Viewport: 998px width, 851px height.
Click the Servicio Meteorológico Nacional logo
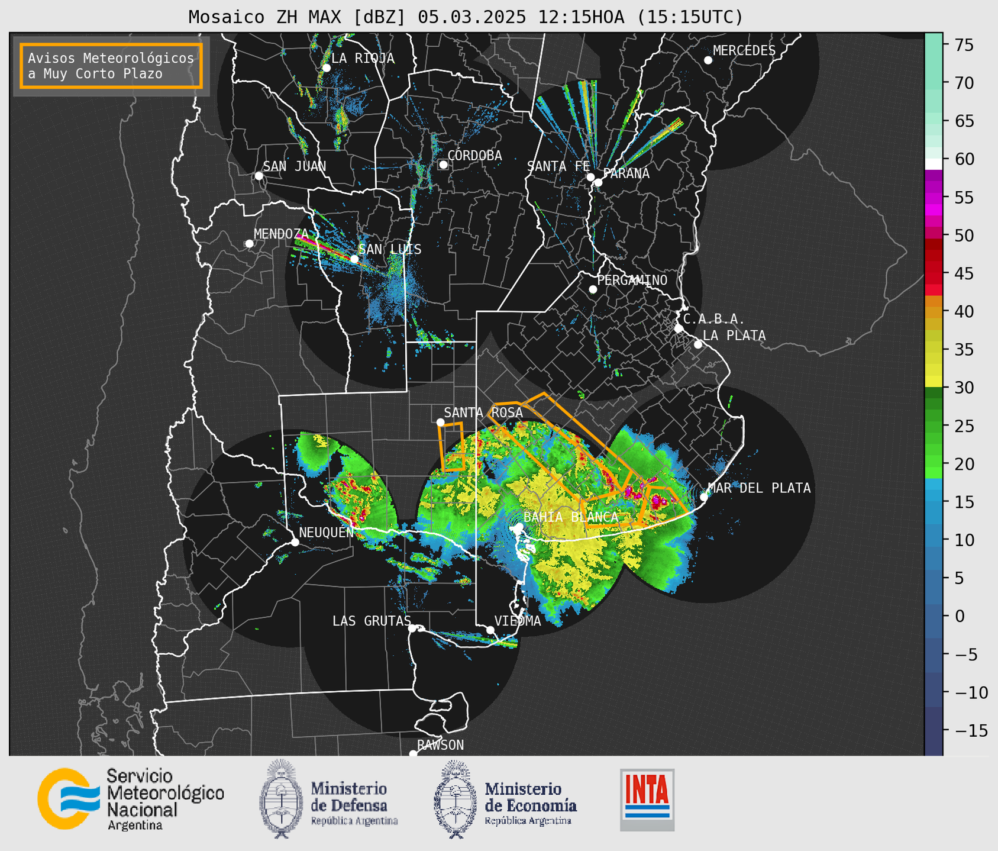click(130, 799)
